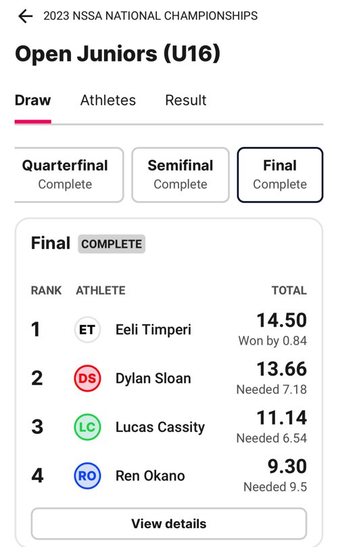Tap the 2023 NSSA National Championships title
This screenshot has height=547, width=338.
151,16
